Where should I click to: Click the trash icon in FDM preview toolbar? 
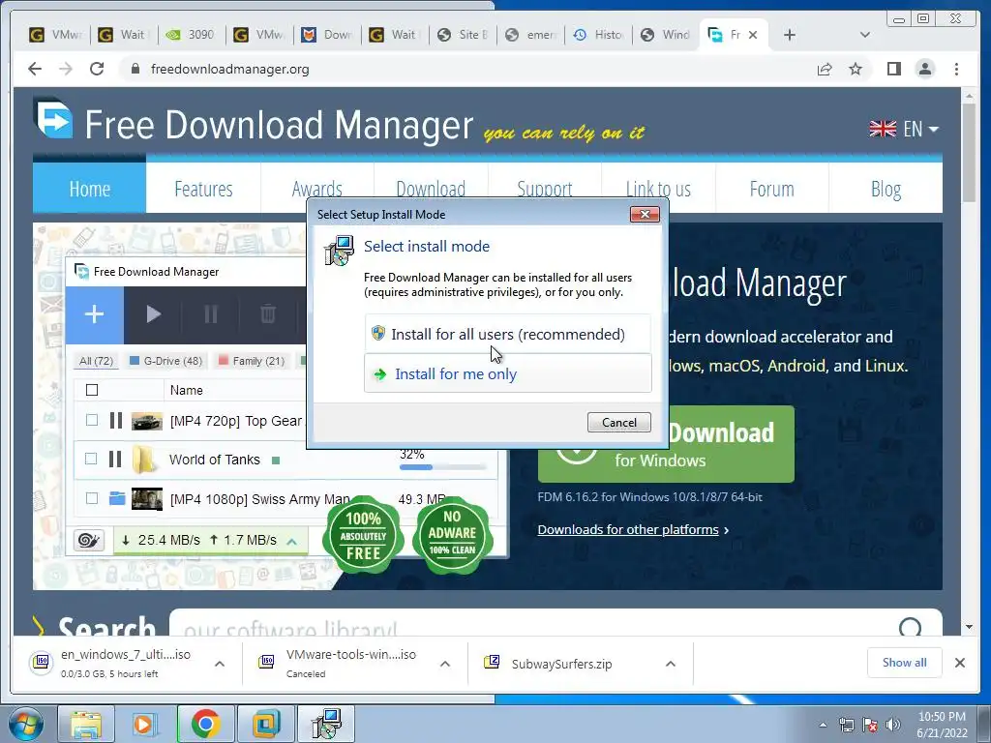[268, 314]
